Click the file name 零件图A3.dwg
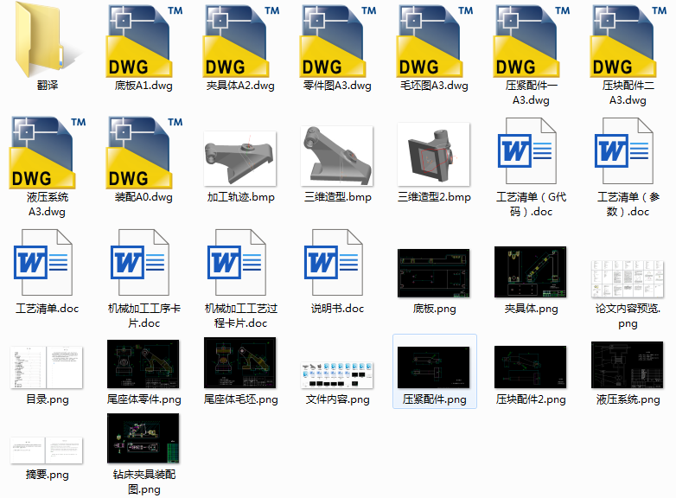This screenshot has width=676, height=498. tap(337, 86)
